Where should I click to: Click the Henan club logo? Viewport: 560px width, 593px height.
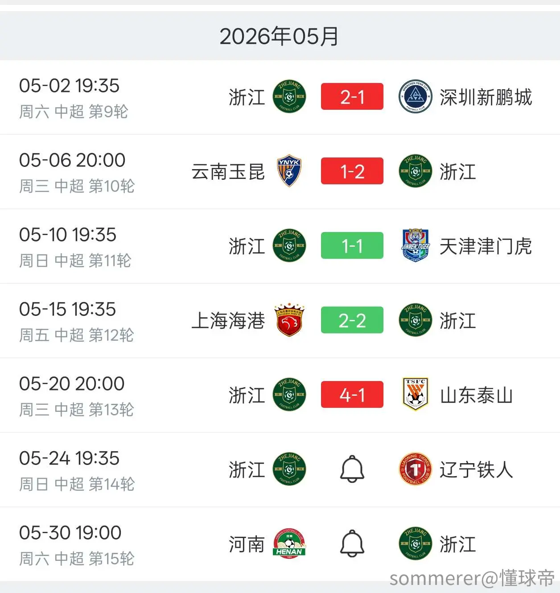point(289,544)
